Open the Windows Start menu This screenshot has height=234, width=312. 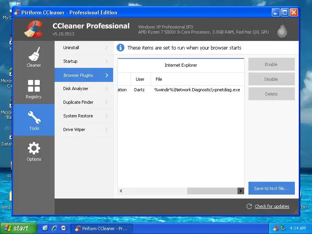tap(18, 228)
